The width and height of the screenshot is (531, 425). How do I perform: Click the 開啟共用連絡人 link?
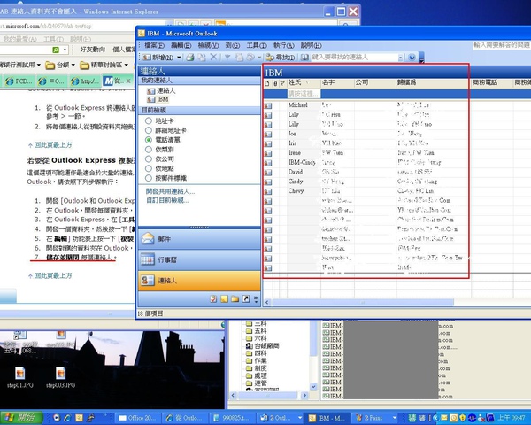[170, 191]
